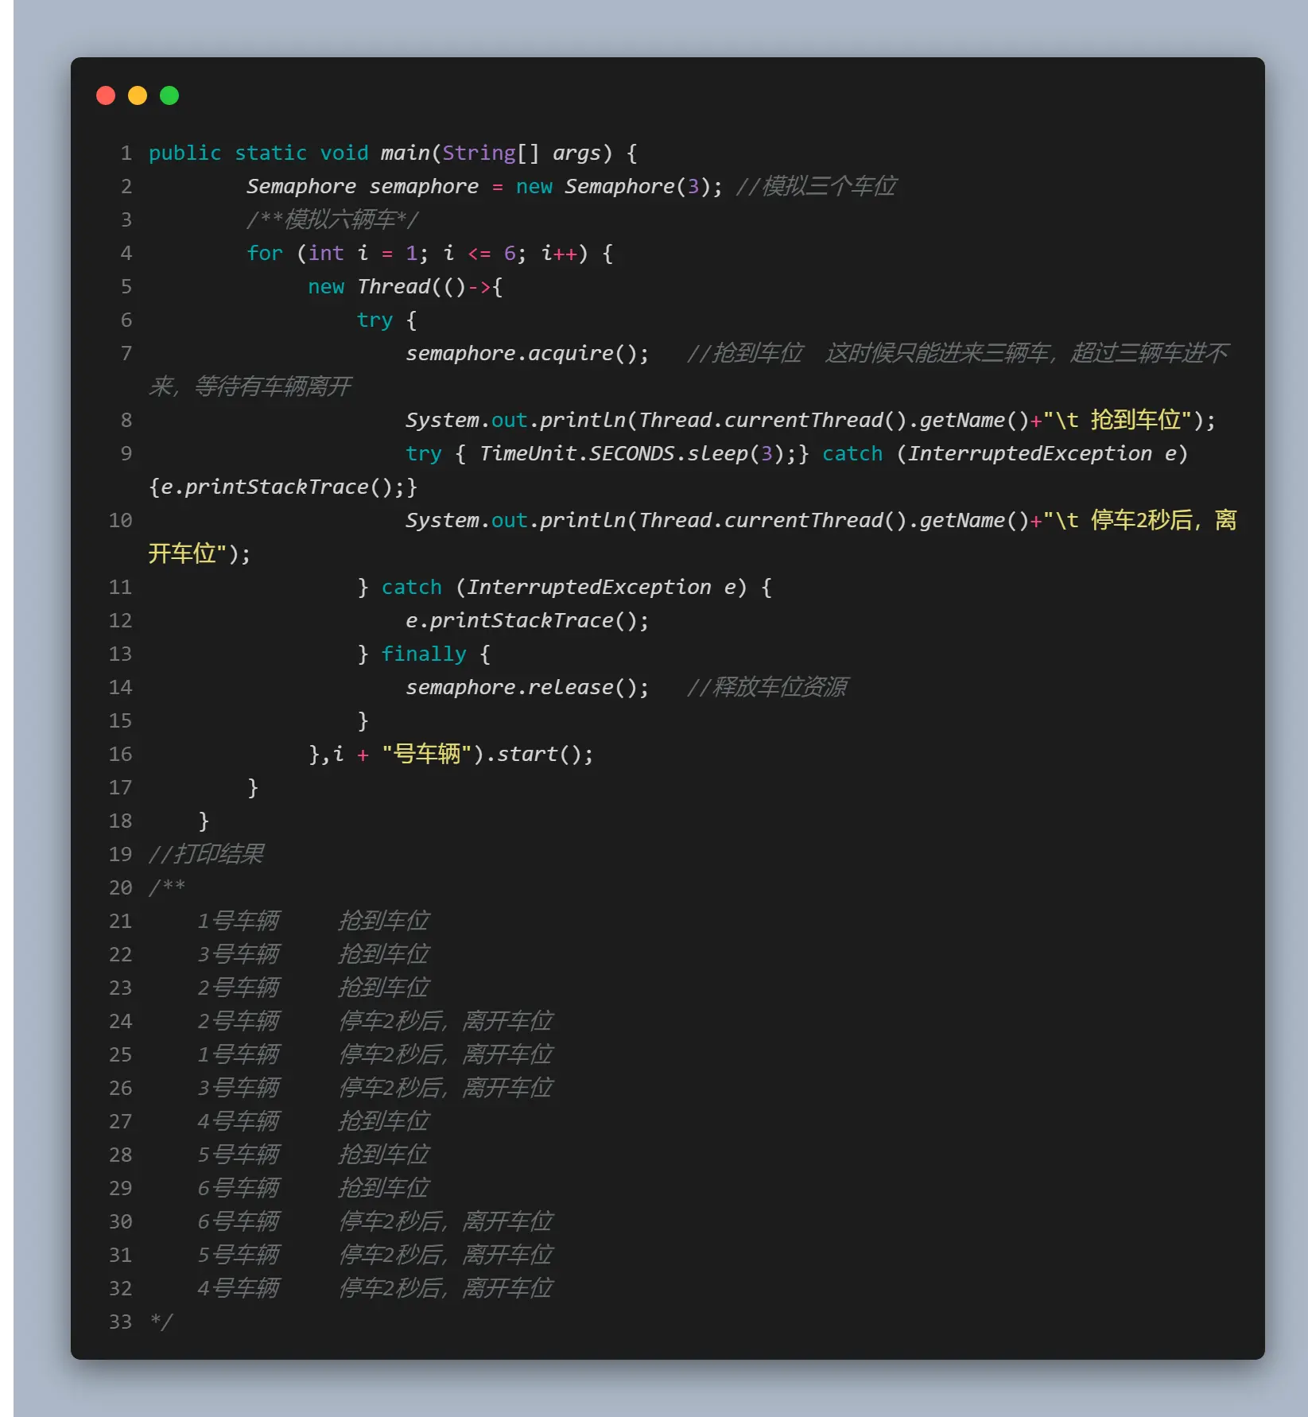Click '2号车辆 抢到车位' on line 23

(313, 988)
